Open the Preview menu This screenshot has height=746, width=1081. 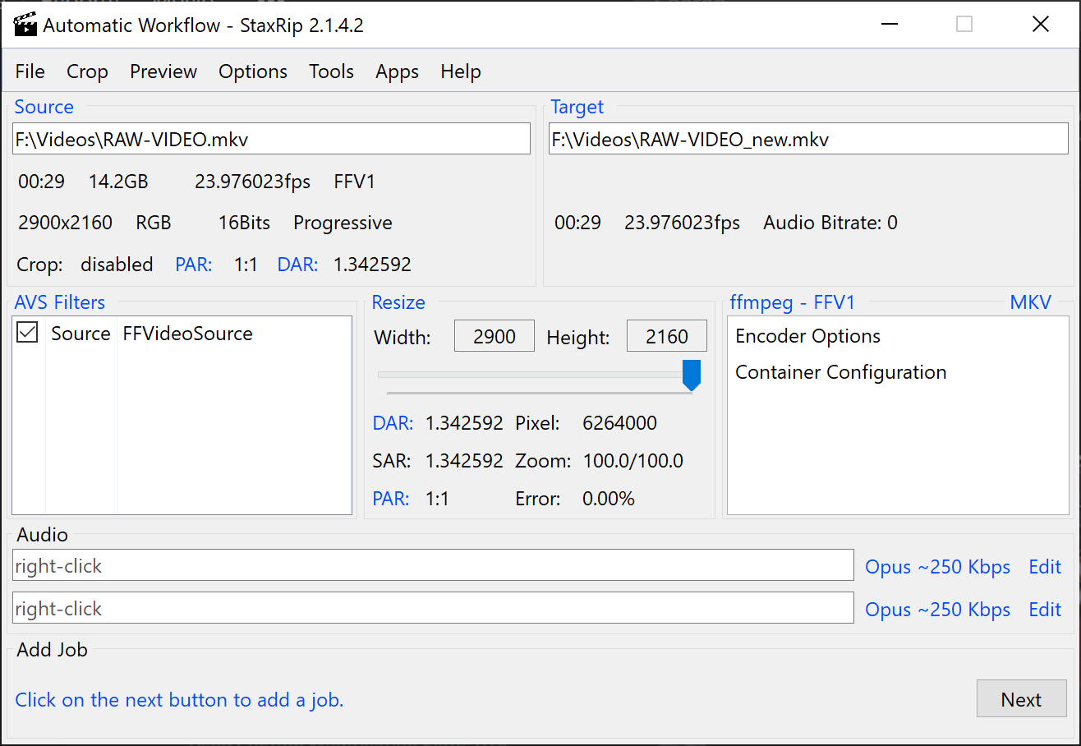163,71
